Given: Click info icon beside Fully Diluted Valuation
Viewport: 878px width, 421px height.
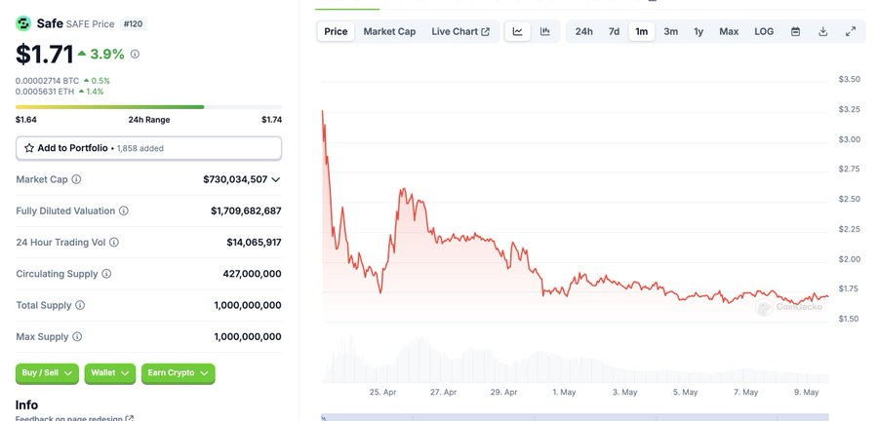Looking at the screenshot, I should pos(124,210).
